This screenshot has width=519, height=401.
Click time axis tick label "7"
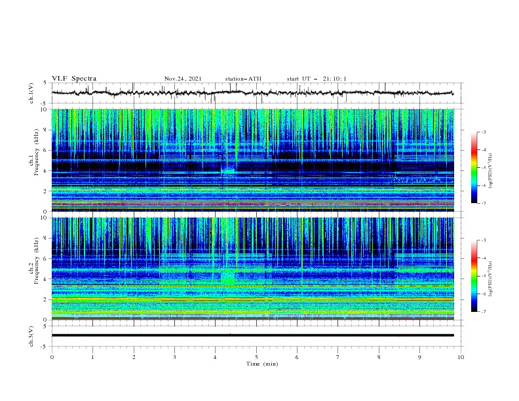[x=338, y=357]
